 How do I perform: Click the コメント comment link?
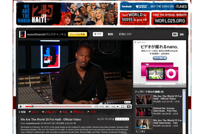pyautogui.click(x=34, y=112)
